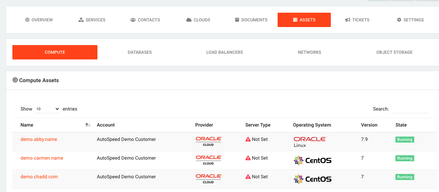Open the demo.abby.name asset link

click(x=39, y=139)
